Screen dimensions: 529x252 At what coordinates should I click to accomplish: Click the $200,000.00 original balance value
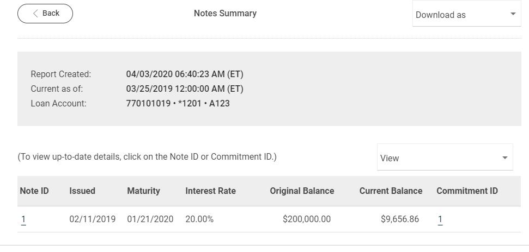307,219
